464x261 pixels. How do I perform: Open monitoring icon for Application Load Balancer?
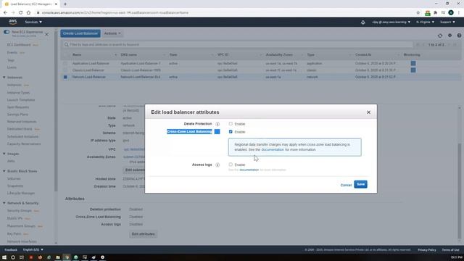point(413,63)
